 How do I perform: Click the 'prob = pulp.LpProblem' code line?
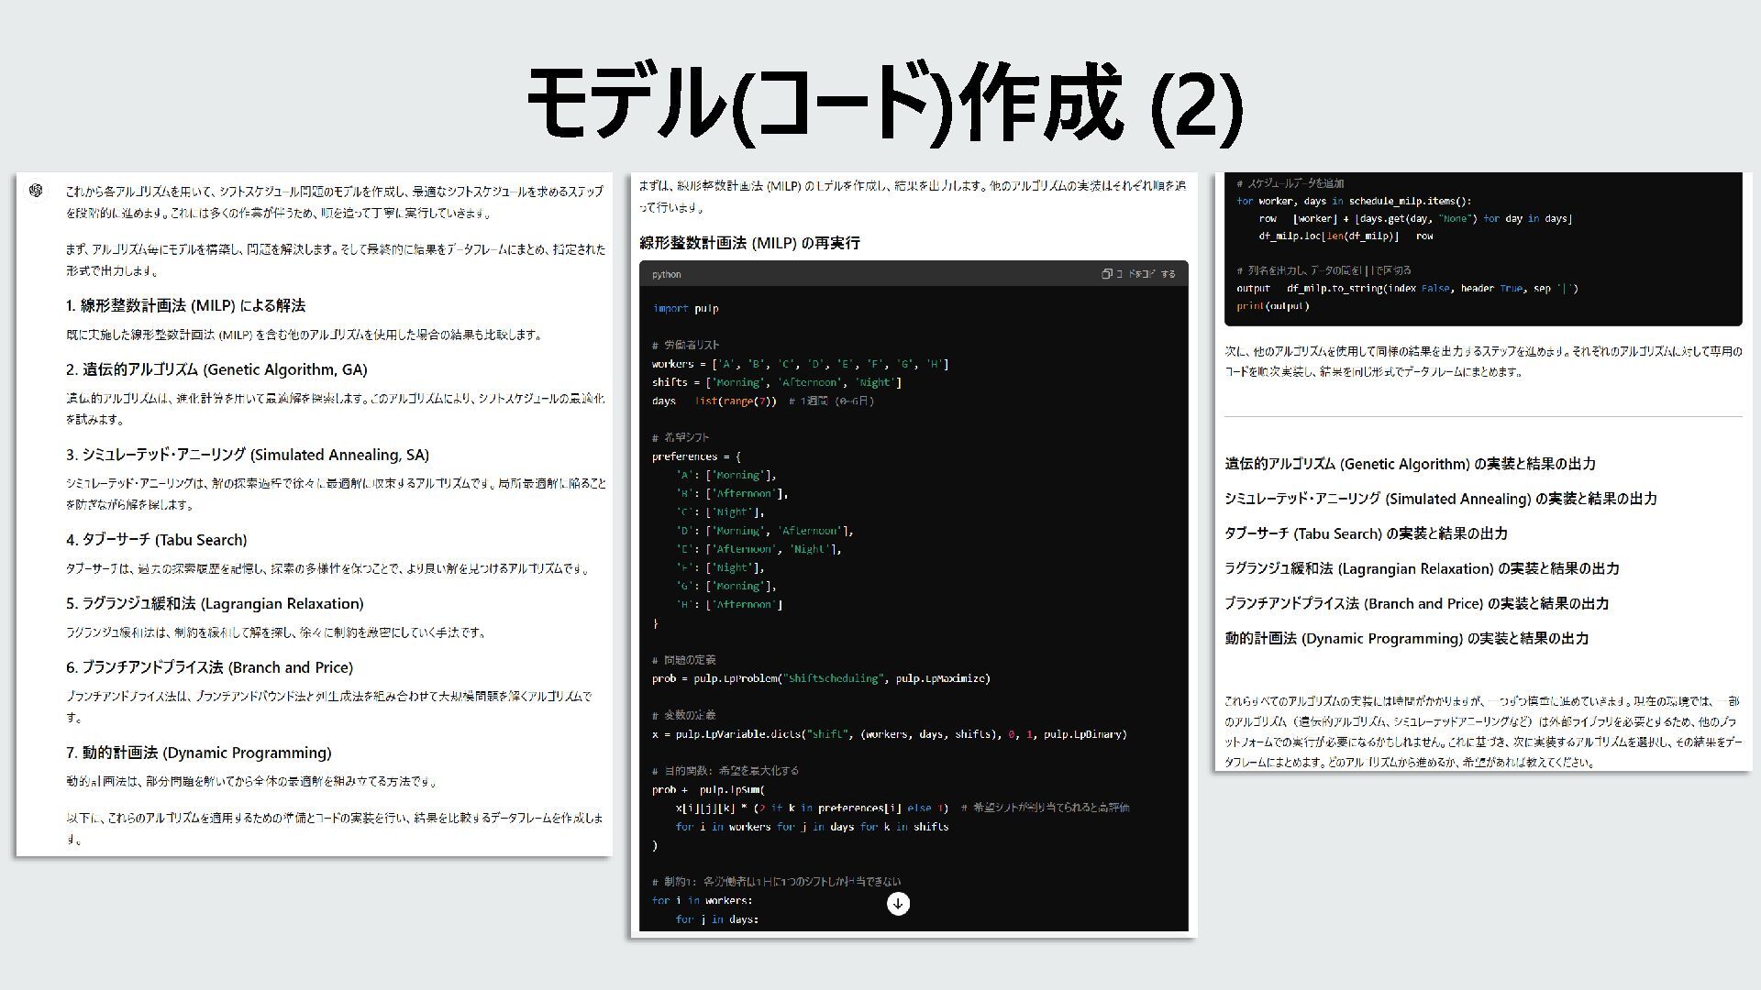point(820,679)
